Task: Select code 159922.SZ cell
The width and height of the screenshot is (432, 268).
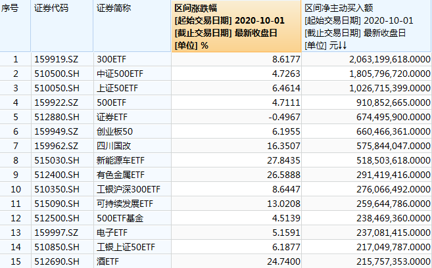Action: pos(56,102)
